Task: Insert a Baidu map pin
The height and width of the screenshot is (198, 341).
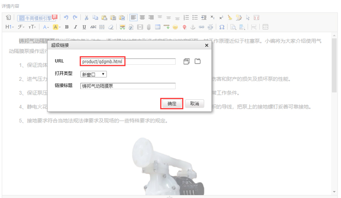Action: 184,27
